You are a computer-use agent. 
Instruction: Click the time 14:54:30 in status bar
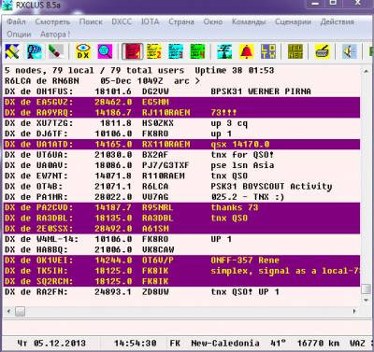click(136, 344)
